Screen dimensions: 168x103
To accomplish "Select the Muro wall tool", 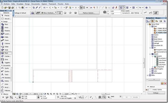I will pos(6,24).
